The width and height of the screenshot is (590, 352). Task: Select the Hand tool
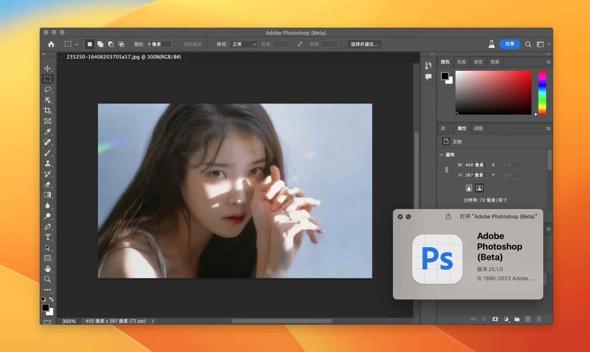pos(48,269)
